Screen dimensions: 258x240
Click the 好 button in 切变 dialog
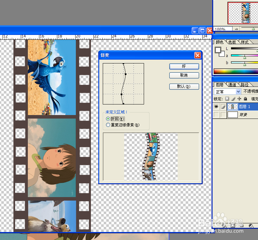pos(184,66)
